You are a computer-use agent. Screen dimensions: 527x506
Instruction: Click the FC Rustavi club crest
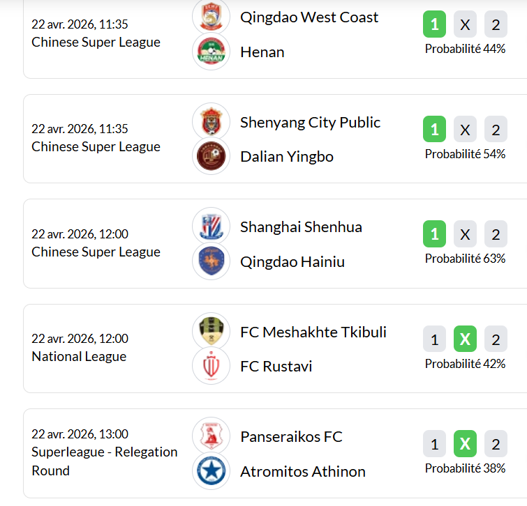(211, 366)
